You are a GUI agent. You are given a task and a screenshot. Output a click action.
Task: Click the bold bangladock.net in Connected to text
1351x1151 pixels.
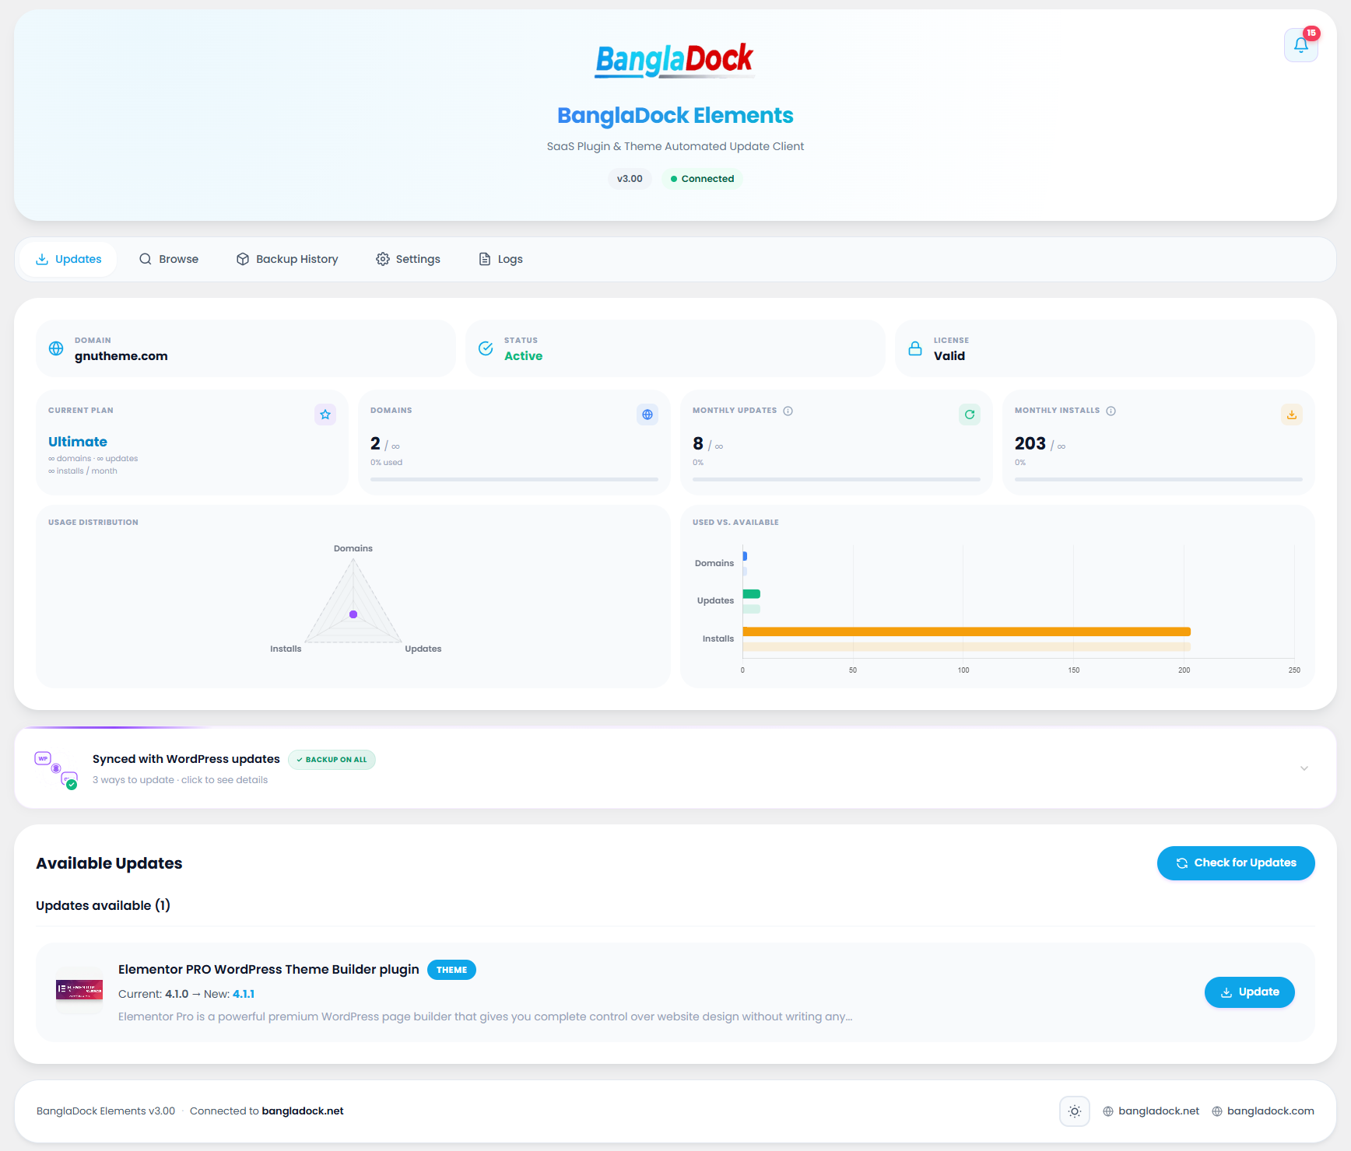303,1111
